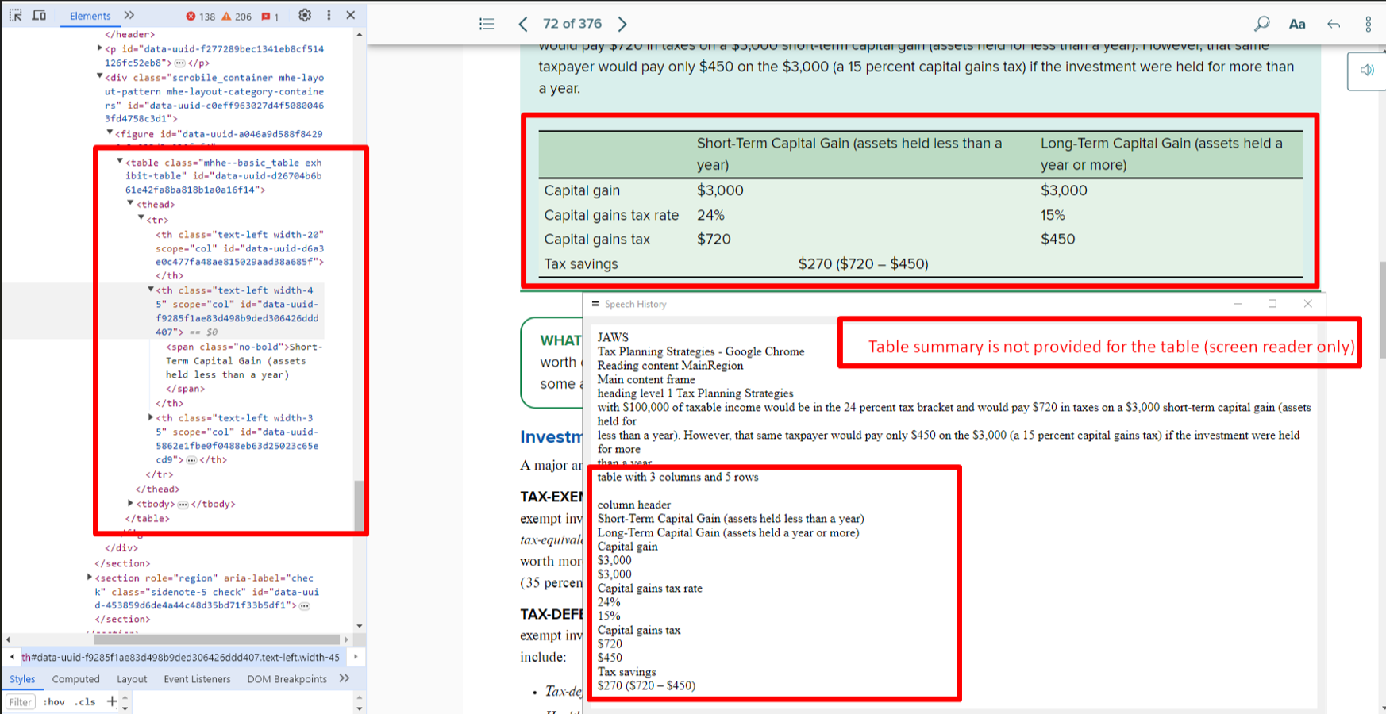Open the Speech History window menu icon

pyautogui.click(x=595, y=304)
